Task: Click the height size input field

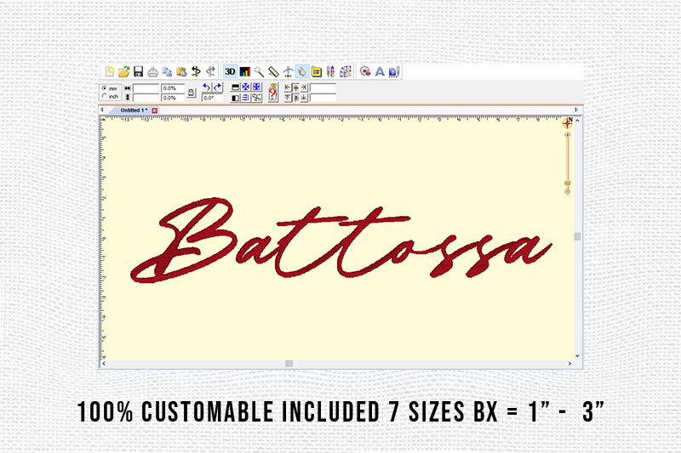Action: point(146,97)
